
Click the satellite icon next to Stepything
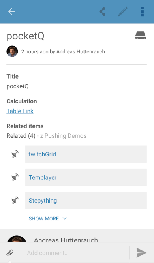(x=15, y=200)
